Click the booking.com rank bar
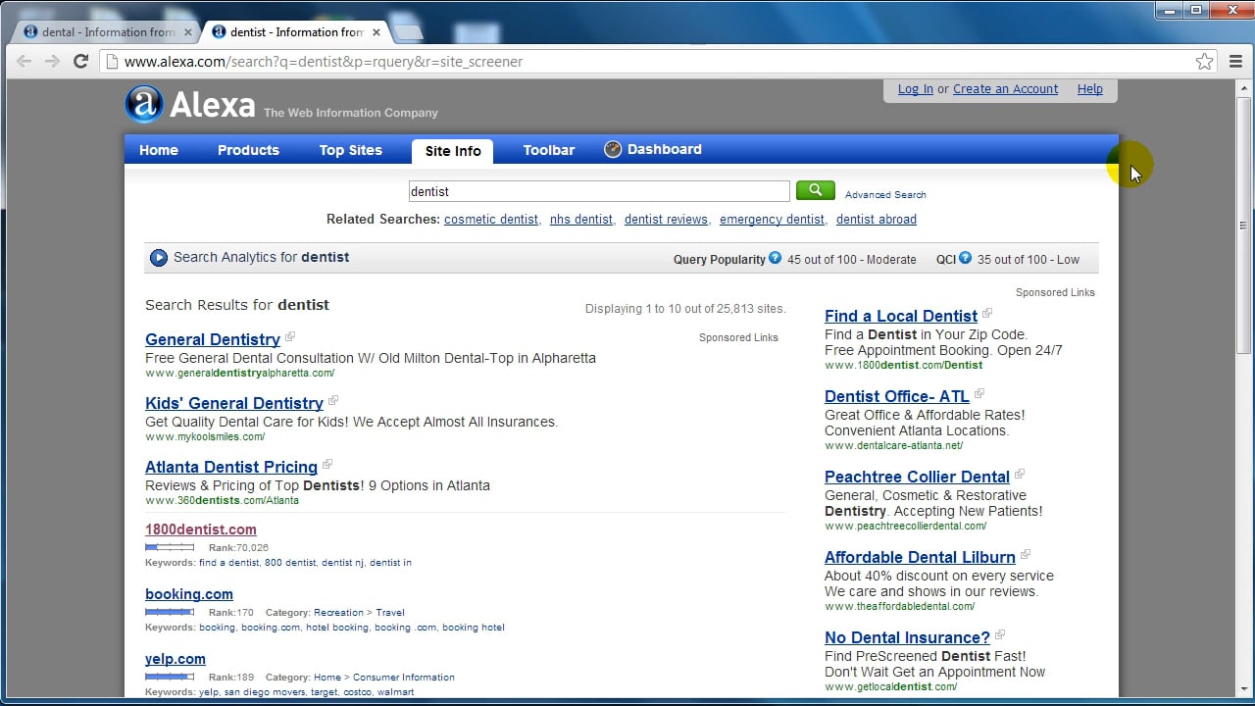1255x706 pixels. coord(170,612)
